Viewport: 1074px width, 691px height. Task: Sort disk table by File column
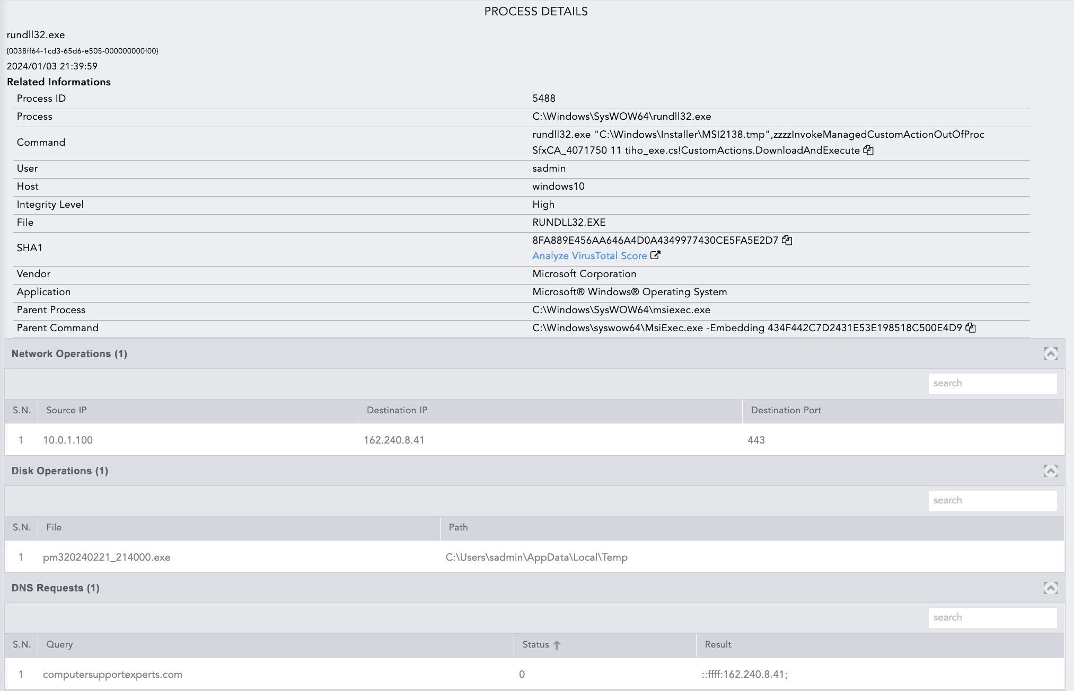point(54,527)
